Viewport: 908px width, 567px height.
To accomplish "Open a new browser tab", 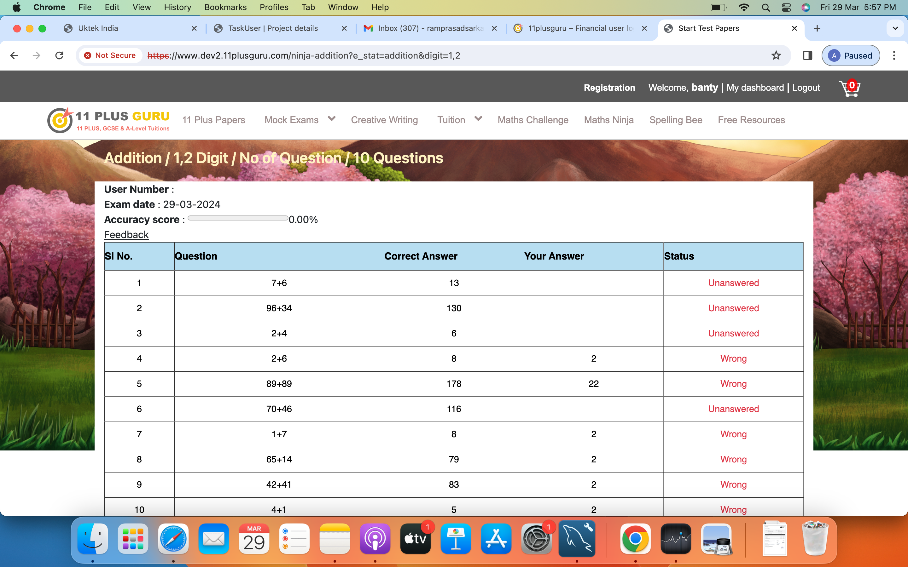I will pos(817,28).
